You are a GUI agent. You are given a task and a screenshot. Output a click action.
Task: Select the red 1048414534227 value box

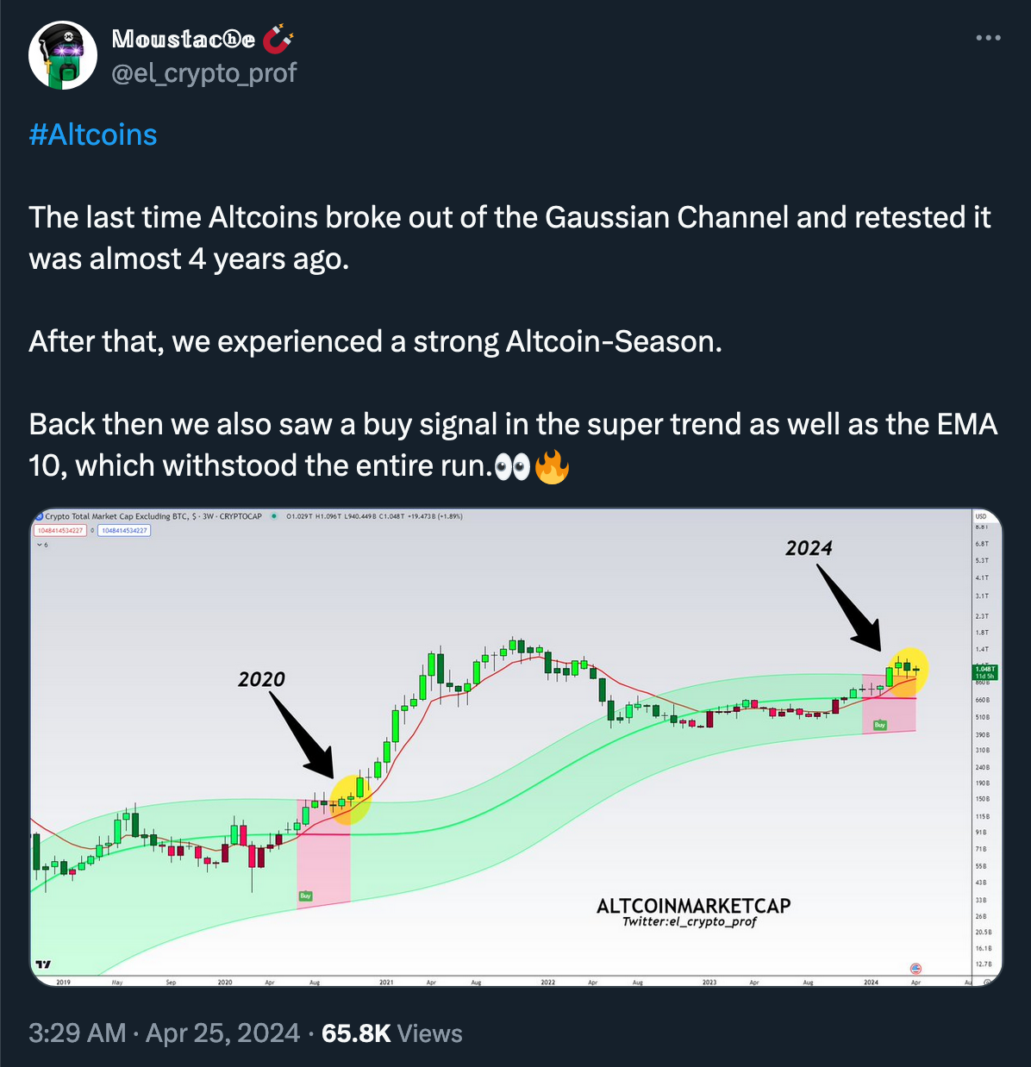[61, 530]
